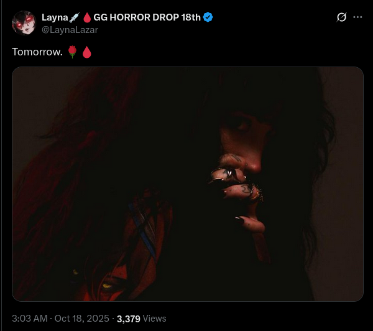Click the blue X mark on the red face
This screenshot has width=373, height=331.
click(143, 228)
